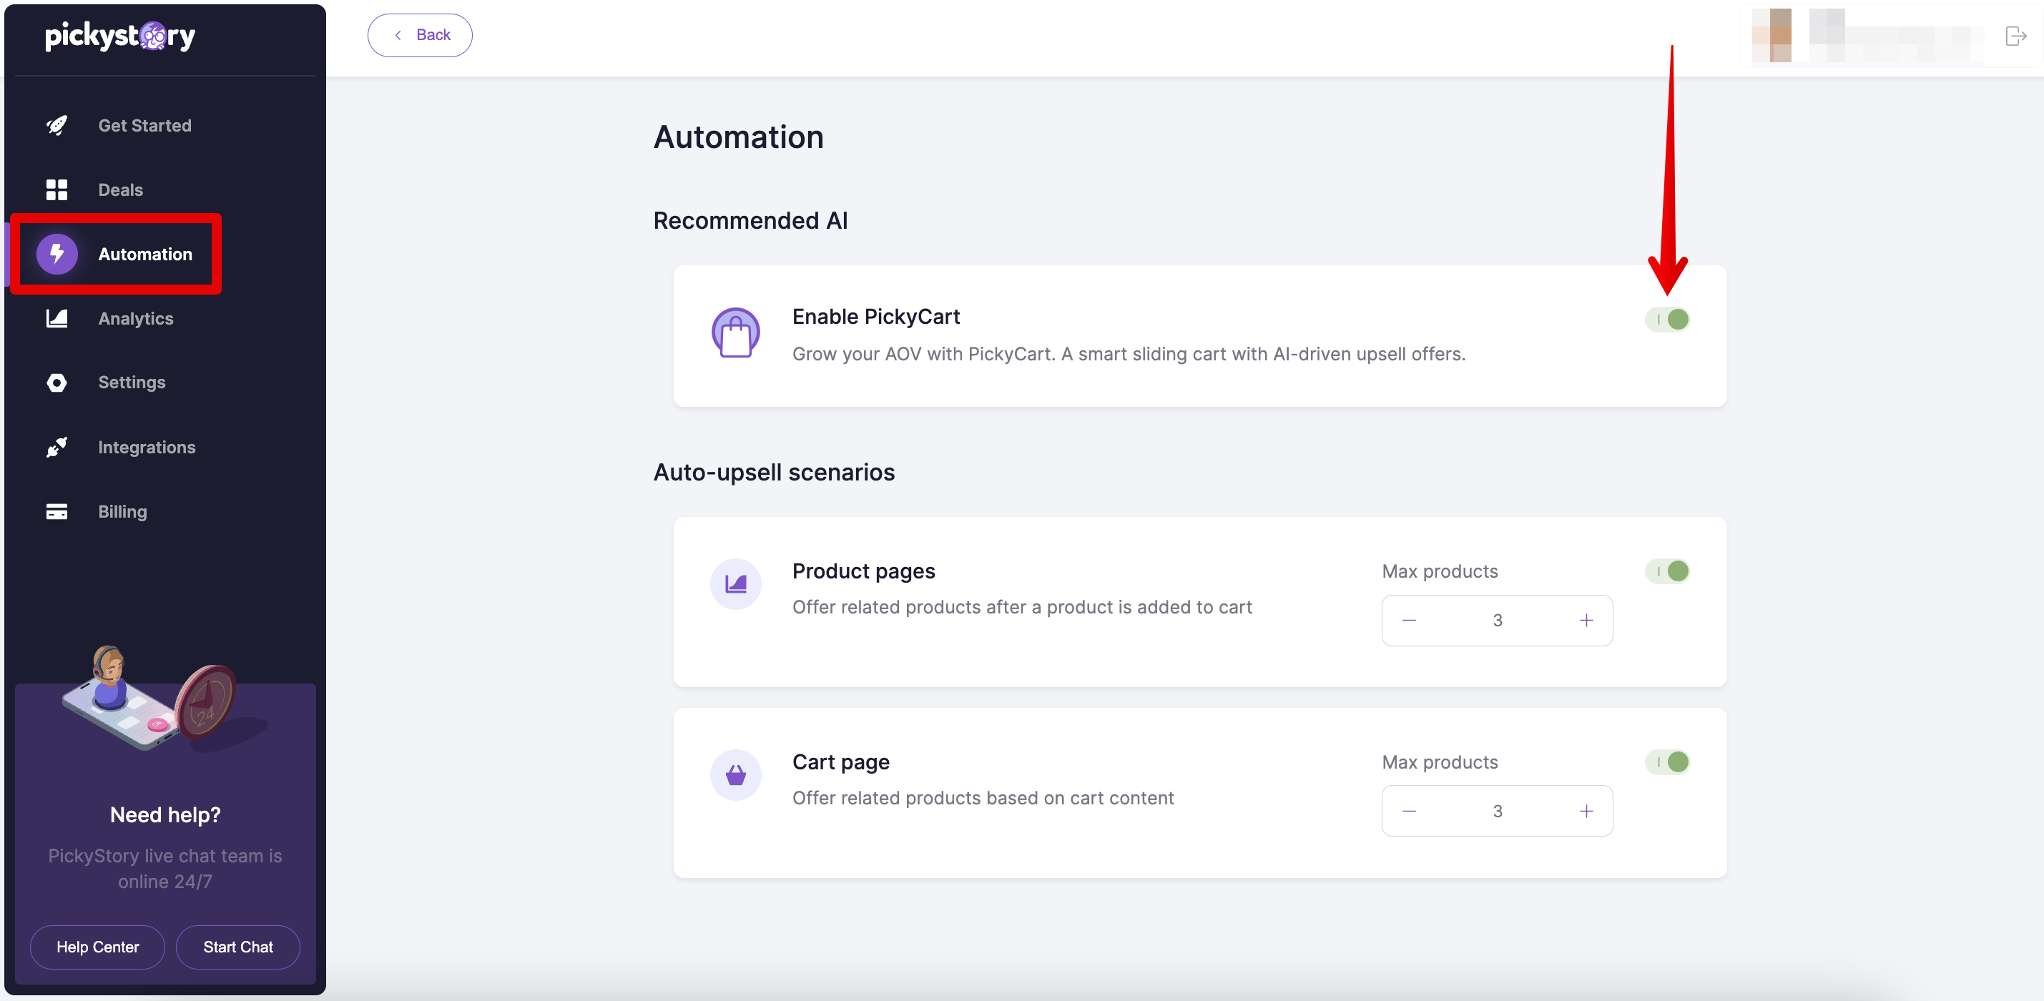Decrease Cart page max products
Viewport: 2044px width, 1001px height.
[x=1409, y=811]
